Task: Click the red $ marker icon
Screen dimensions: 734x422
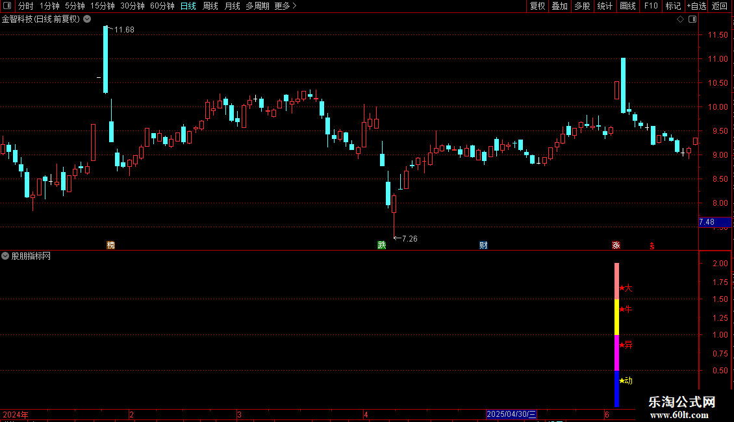Action: pyautogui.click(x=652, y=246)
